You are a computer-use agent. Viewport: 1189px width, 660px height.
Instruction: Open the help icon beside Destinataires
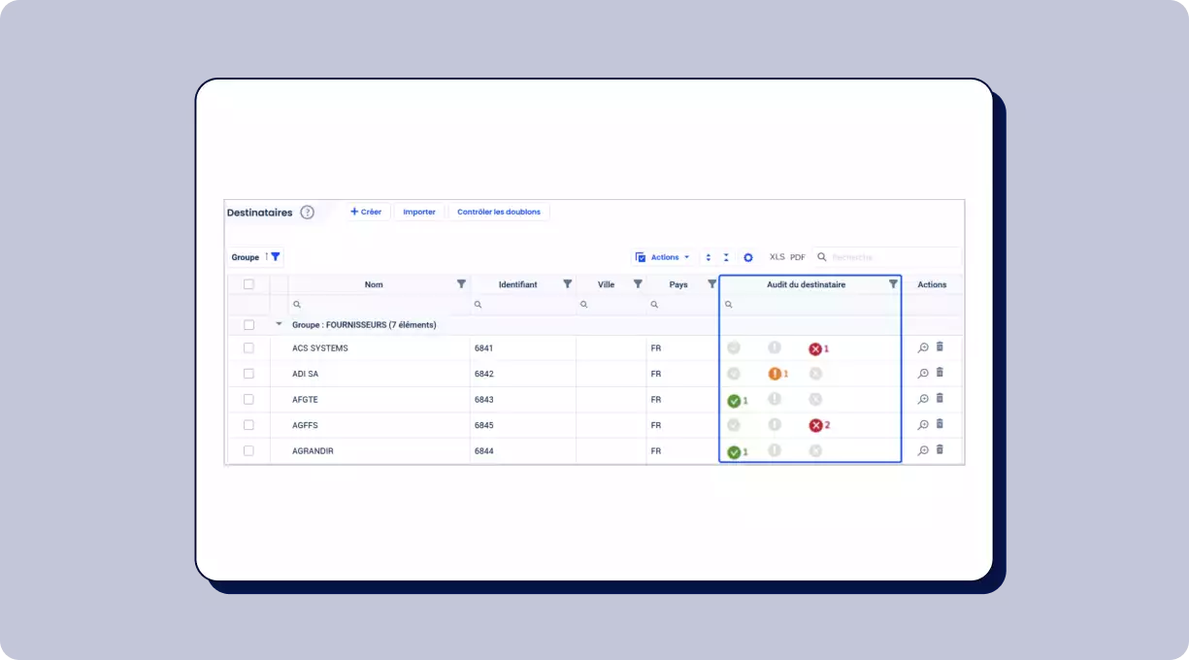pos(307,213)
